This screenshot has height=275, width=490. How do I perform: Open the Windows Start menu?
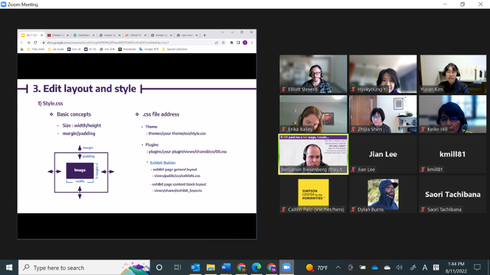9,268
